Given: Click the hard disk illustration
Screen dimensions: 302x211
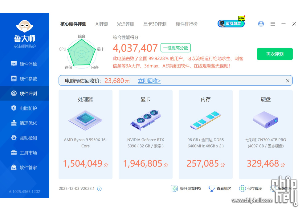Looking at the screenshot, I should (266, 120).
